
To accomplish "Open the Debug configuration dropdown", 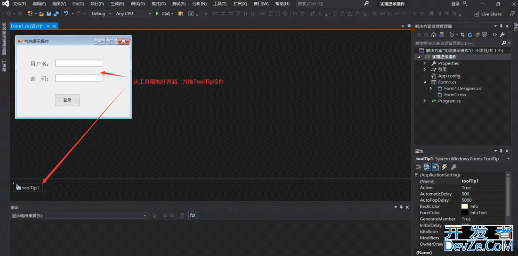I will tap(101, 14).
